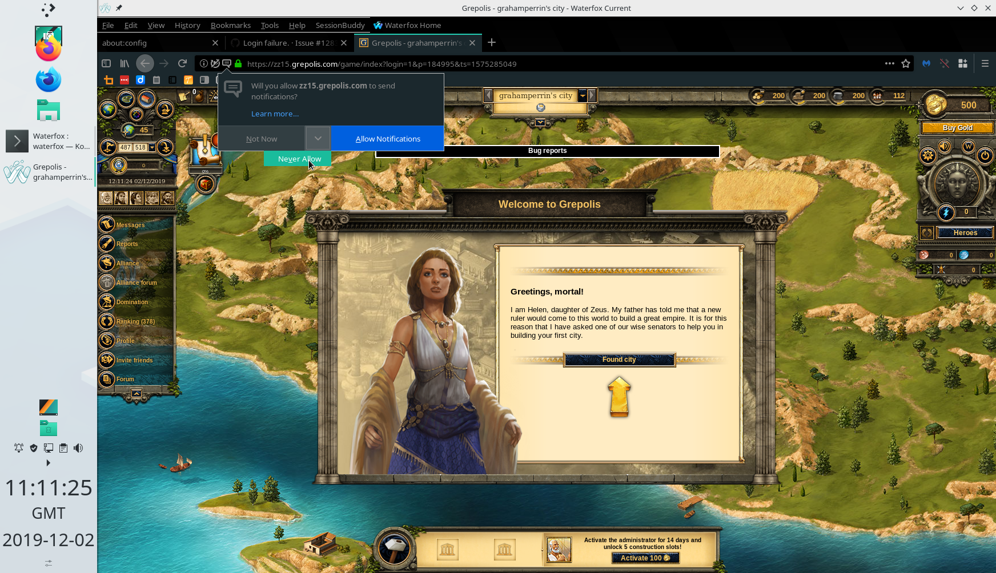Toggle the browser sidebar button
Viewport: 996px width, 573px height.
coord(106,63)
